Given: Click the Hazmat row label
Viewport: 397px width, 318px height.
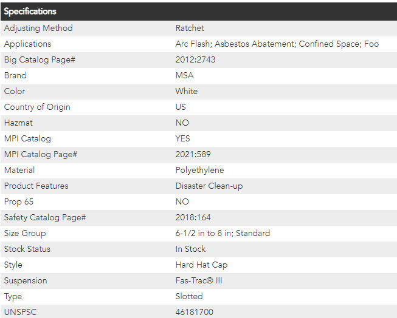Looking at the screenshot, I should (18, 123).
